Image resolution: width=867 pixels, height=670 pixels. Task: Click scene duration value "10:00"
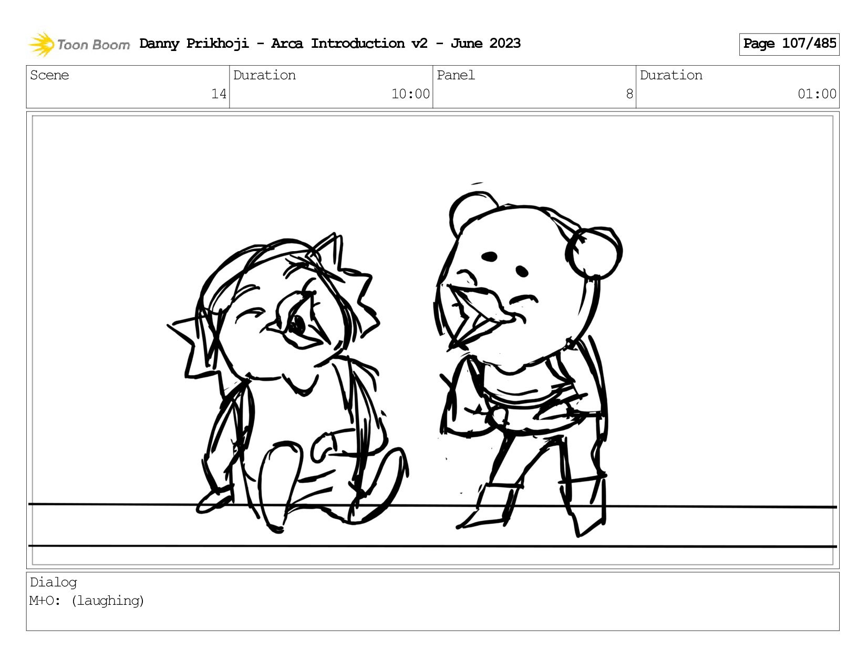tap(410, 94)
